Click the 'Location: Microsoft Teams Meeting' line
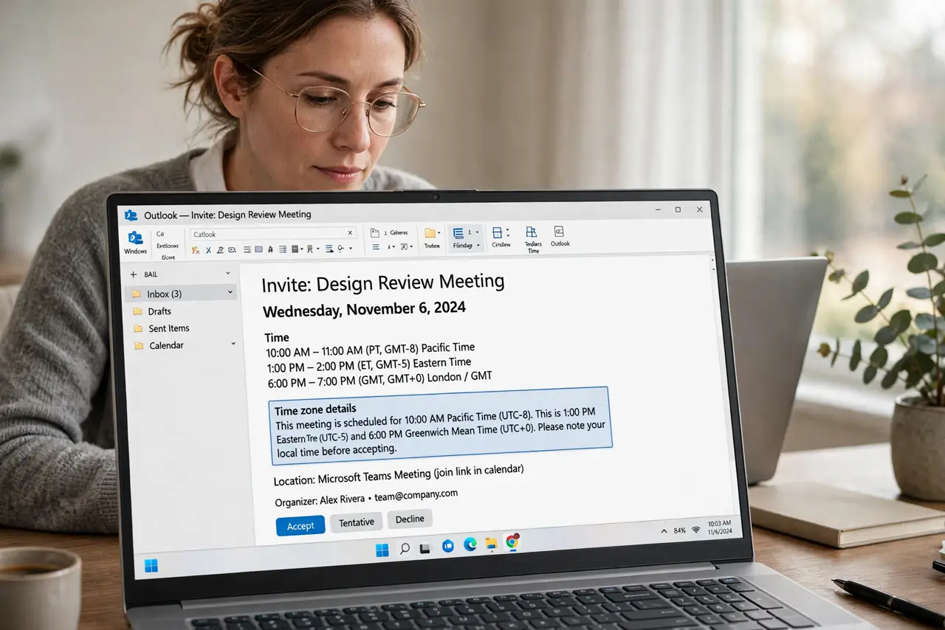 (399, 474)
